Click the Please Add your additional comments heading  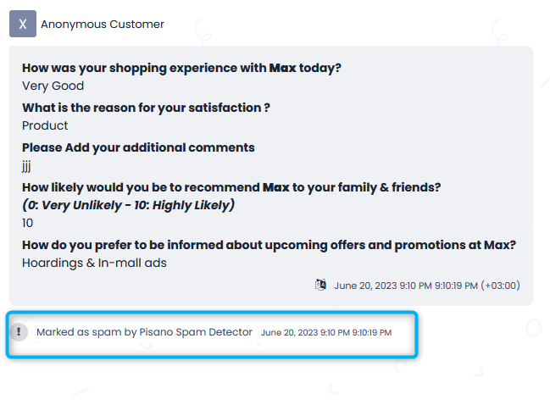click(138, 147)
